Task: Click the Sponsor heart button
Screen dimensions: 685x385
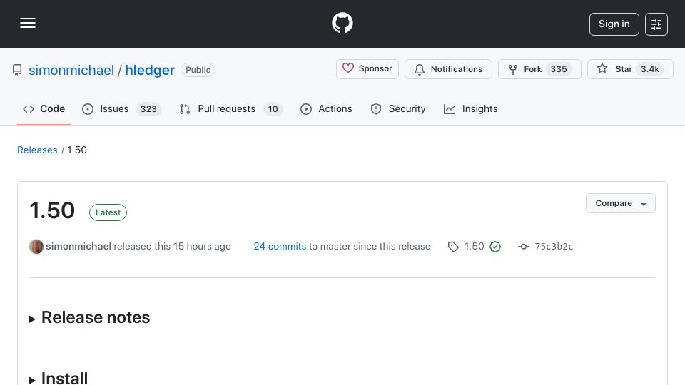Action: pyautogui.click(x=367, y=69)
